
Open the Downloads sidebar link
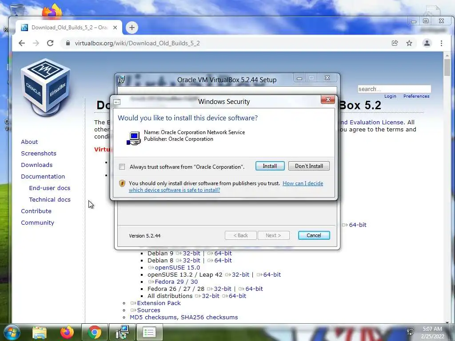pos(36,165)
